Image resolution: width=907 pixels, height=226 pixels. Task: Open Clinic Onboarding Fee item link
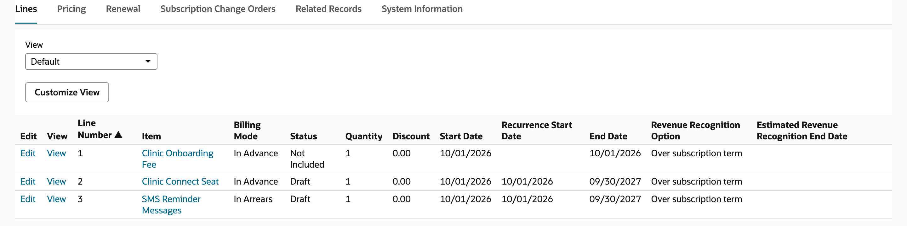tap(177, 159)
